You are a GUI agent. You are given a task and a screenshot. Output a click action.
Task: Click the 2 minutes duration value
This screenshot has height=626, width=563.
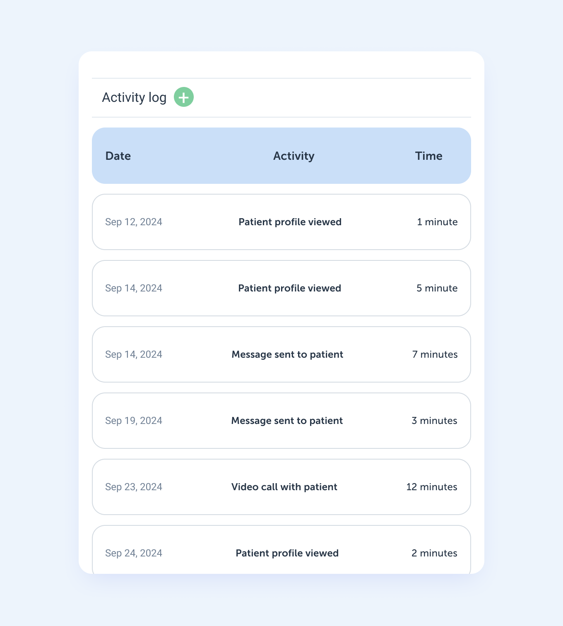click(435, 553)
